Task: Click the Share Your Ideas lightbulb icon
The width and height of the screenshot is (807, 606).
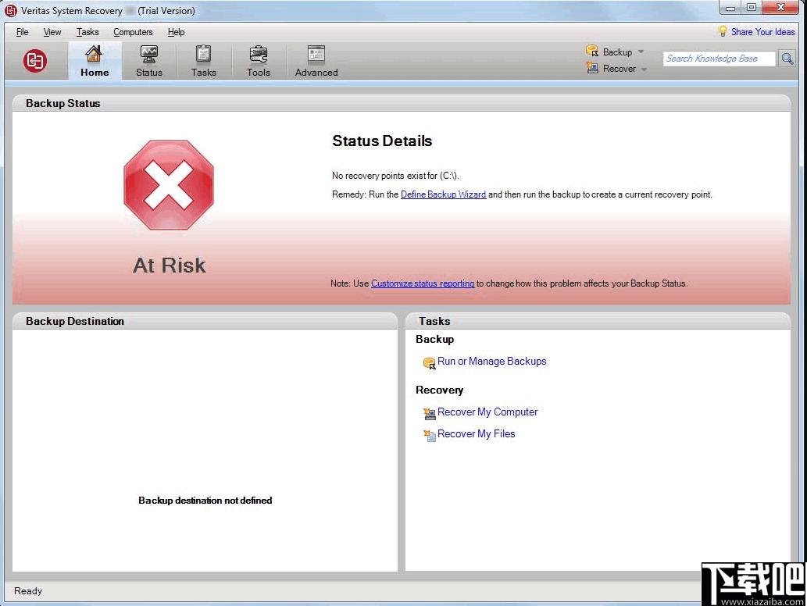Action: pos(723,31)
